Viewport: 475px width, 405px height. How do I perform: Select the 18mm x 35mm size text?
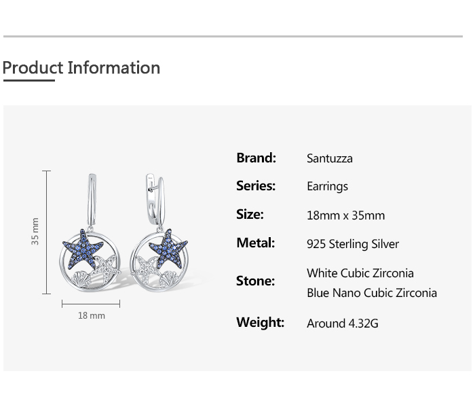click(345, 215)
